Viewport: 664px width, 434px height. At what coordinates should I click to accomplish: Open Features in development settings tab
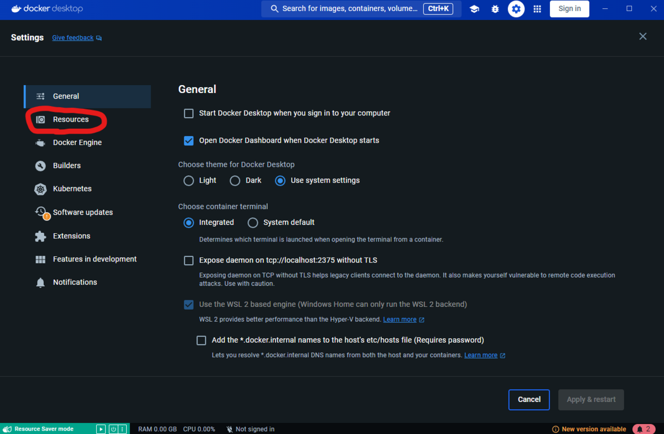point(87,259)
